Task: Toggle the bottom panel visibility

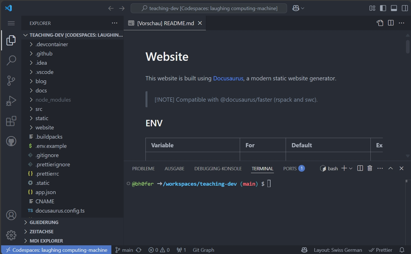Action: (x=394, y=8)
